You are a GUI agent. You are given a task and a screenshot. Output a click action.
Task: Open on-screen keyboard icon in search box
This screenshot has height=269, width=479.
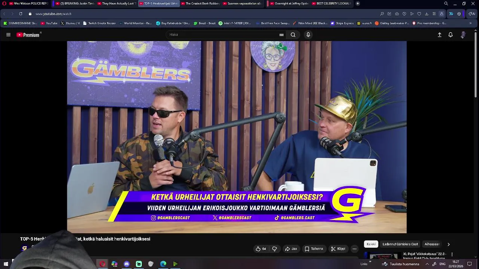coord(281,35)
